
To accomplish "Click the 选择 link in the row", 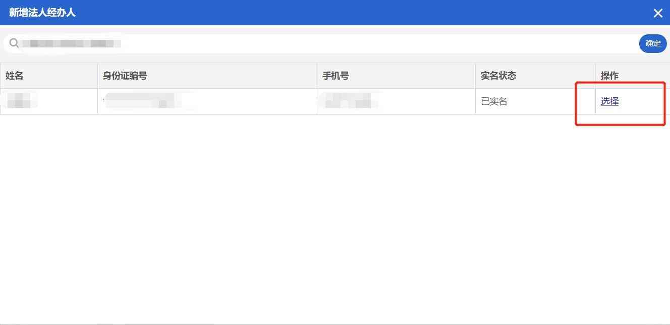I will click(x=609, y=101).
